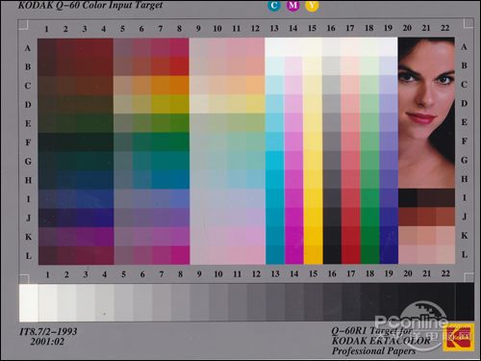481x361 pixels.
Task: Click the title KODAK Q-60 Color Input Target
Action: pos(90,5)
